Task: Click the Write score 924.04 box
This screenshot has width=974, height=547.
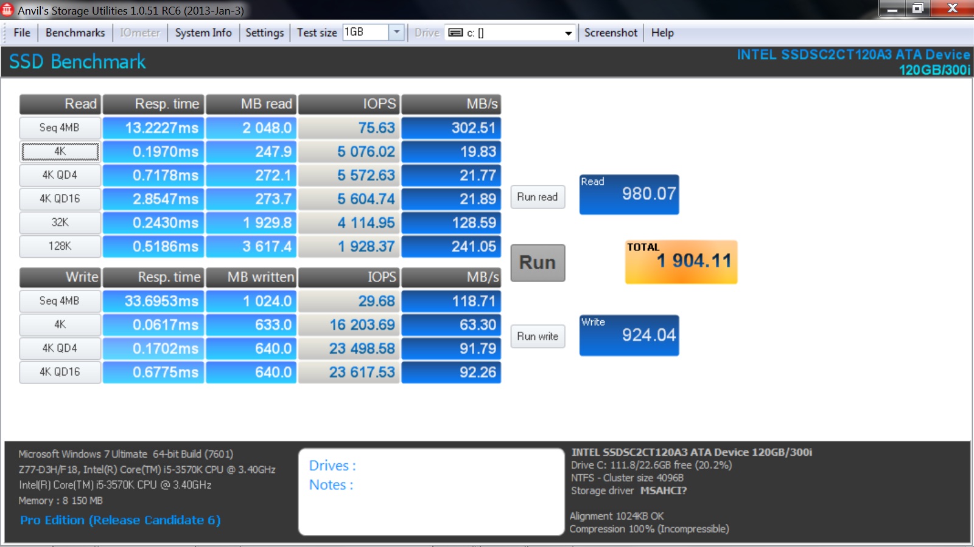Action: click(629, 335)
